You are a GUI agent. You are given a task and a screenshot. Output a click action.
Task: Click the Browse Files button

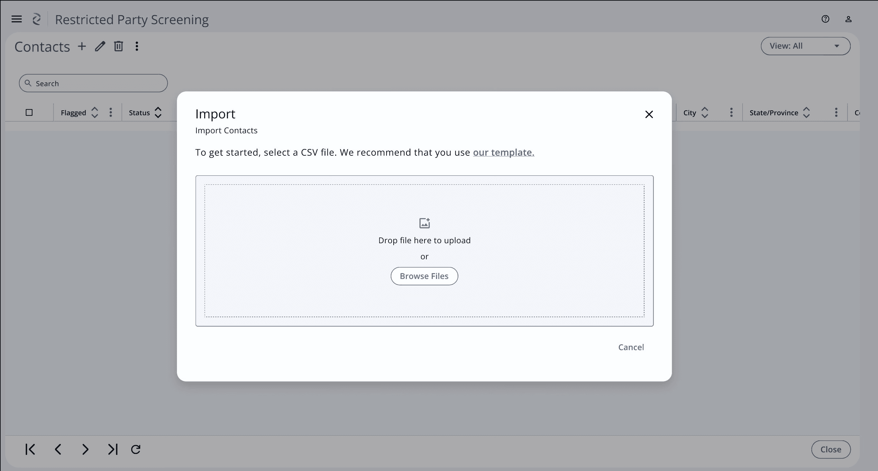pyautogui.click(x=424, y=276)
